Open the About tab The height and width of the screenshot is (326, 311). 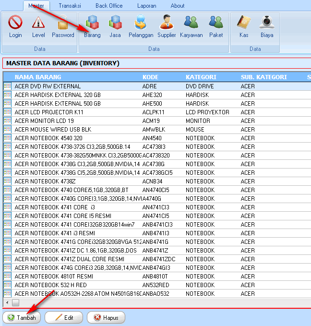pyautogui.click(x=177, y=6)
